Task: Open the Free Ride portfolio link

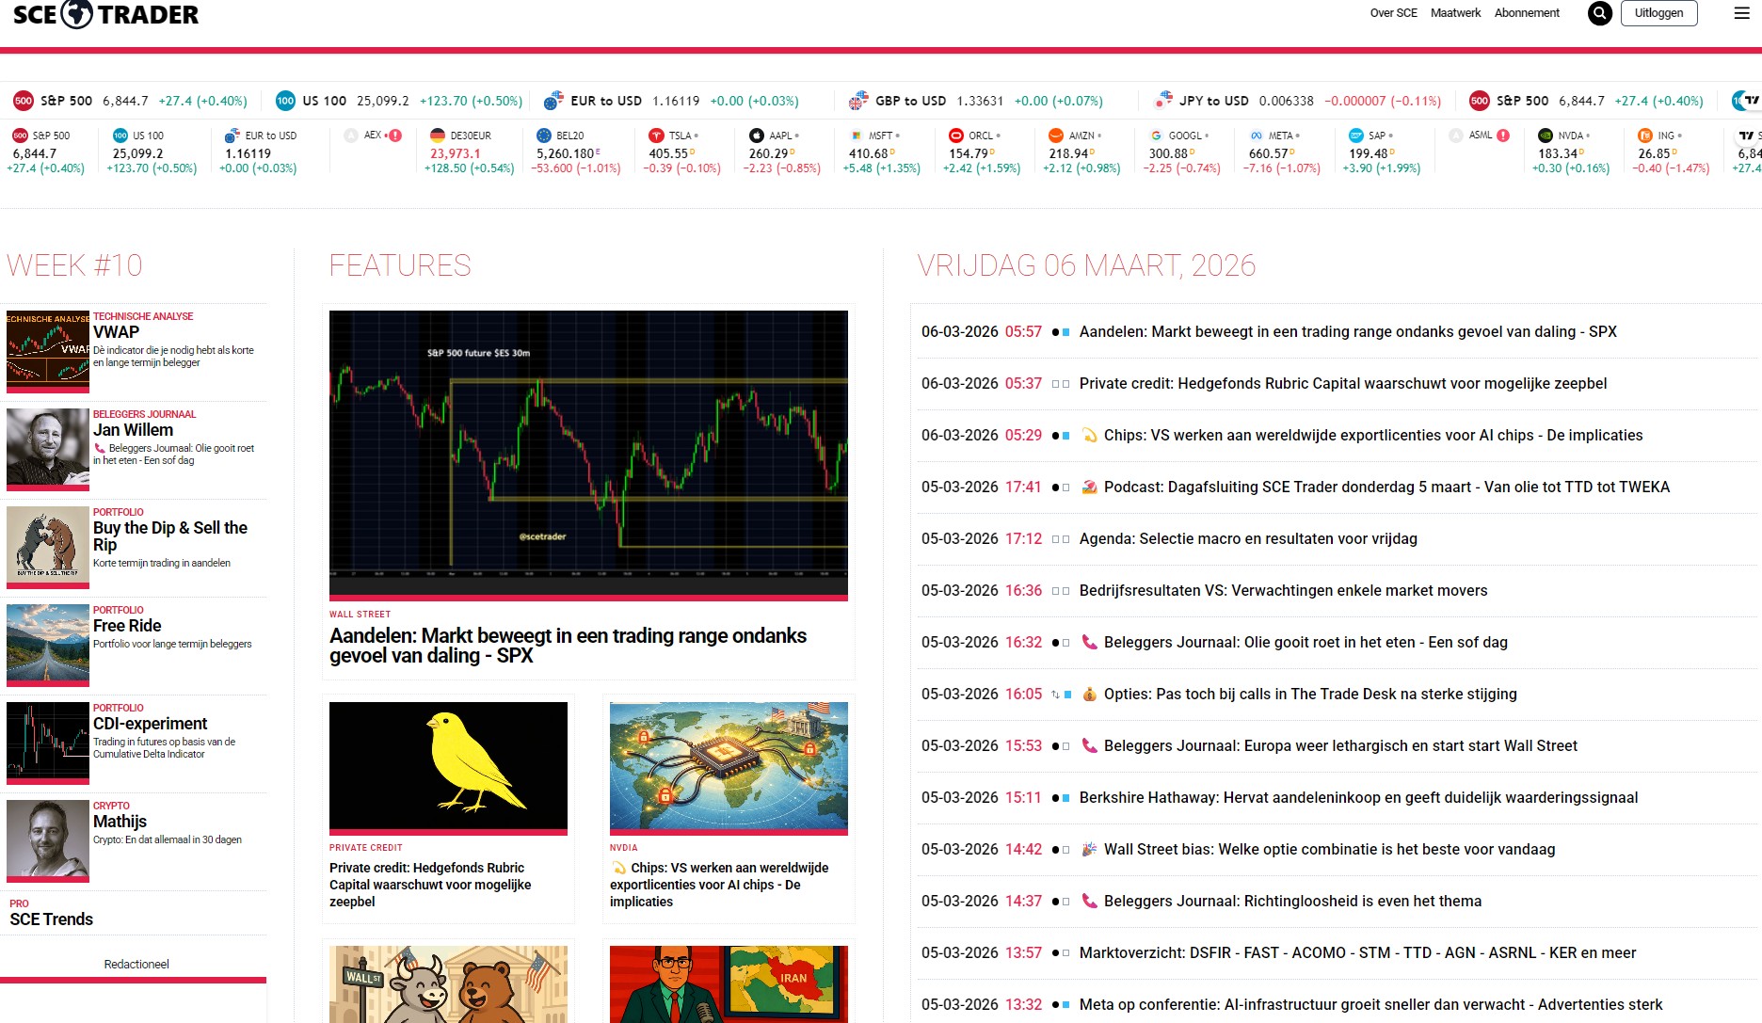Action: (127, 626)
